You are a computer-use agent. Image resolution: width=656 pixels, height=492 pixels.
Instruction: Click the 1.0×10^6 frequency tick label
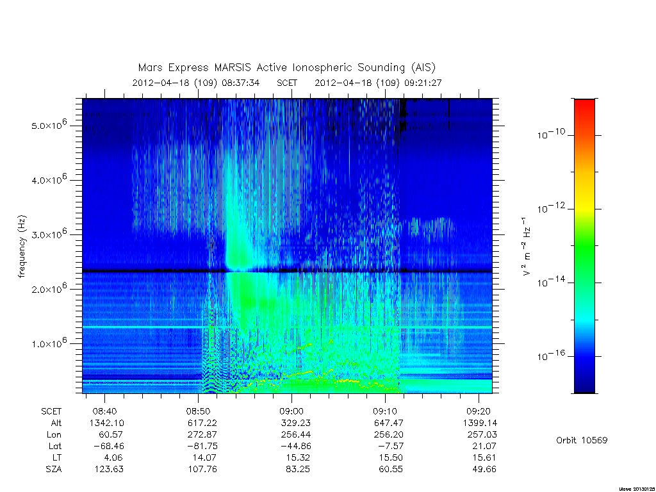coord(49,342)
